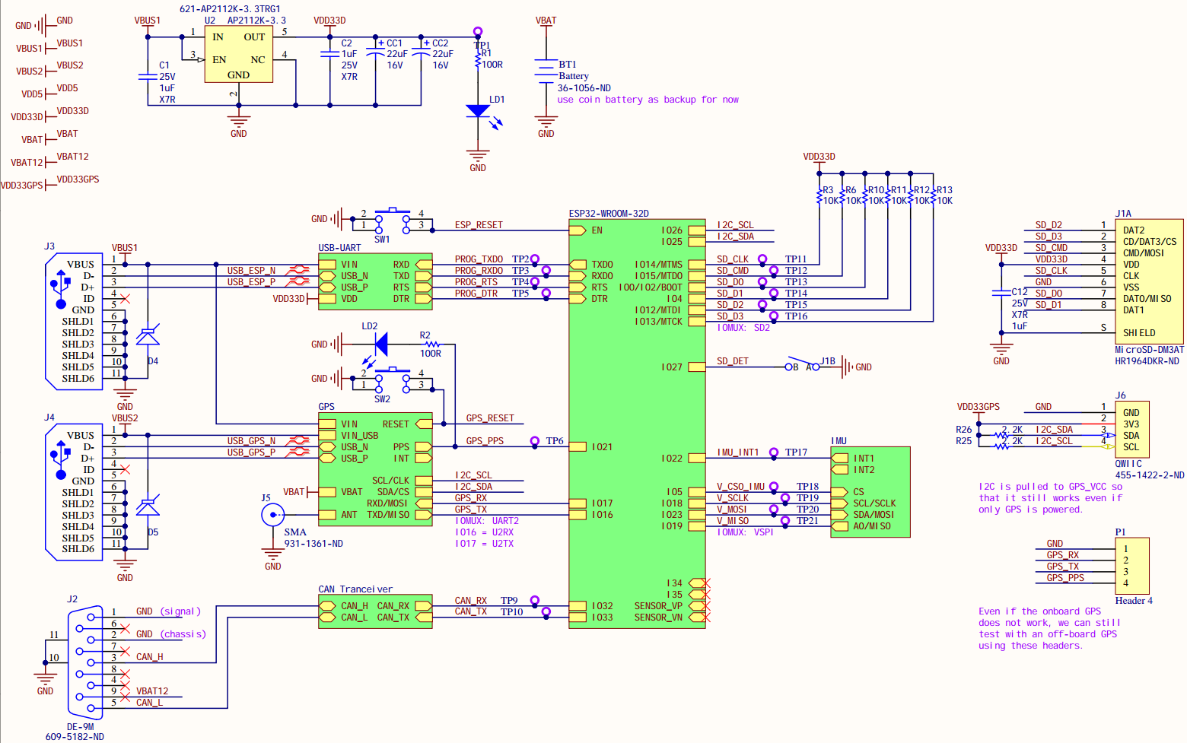Click the 'IOMUX: SD2' note
Image resolution: width=1187 pixels, height=743 pixels.
pos(743,328)
